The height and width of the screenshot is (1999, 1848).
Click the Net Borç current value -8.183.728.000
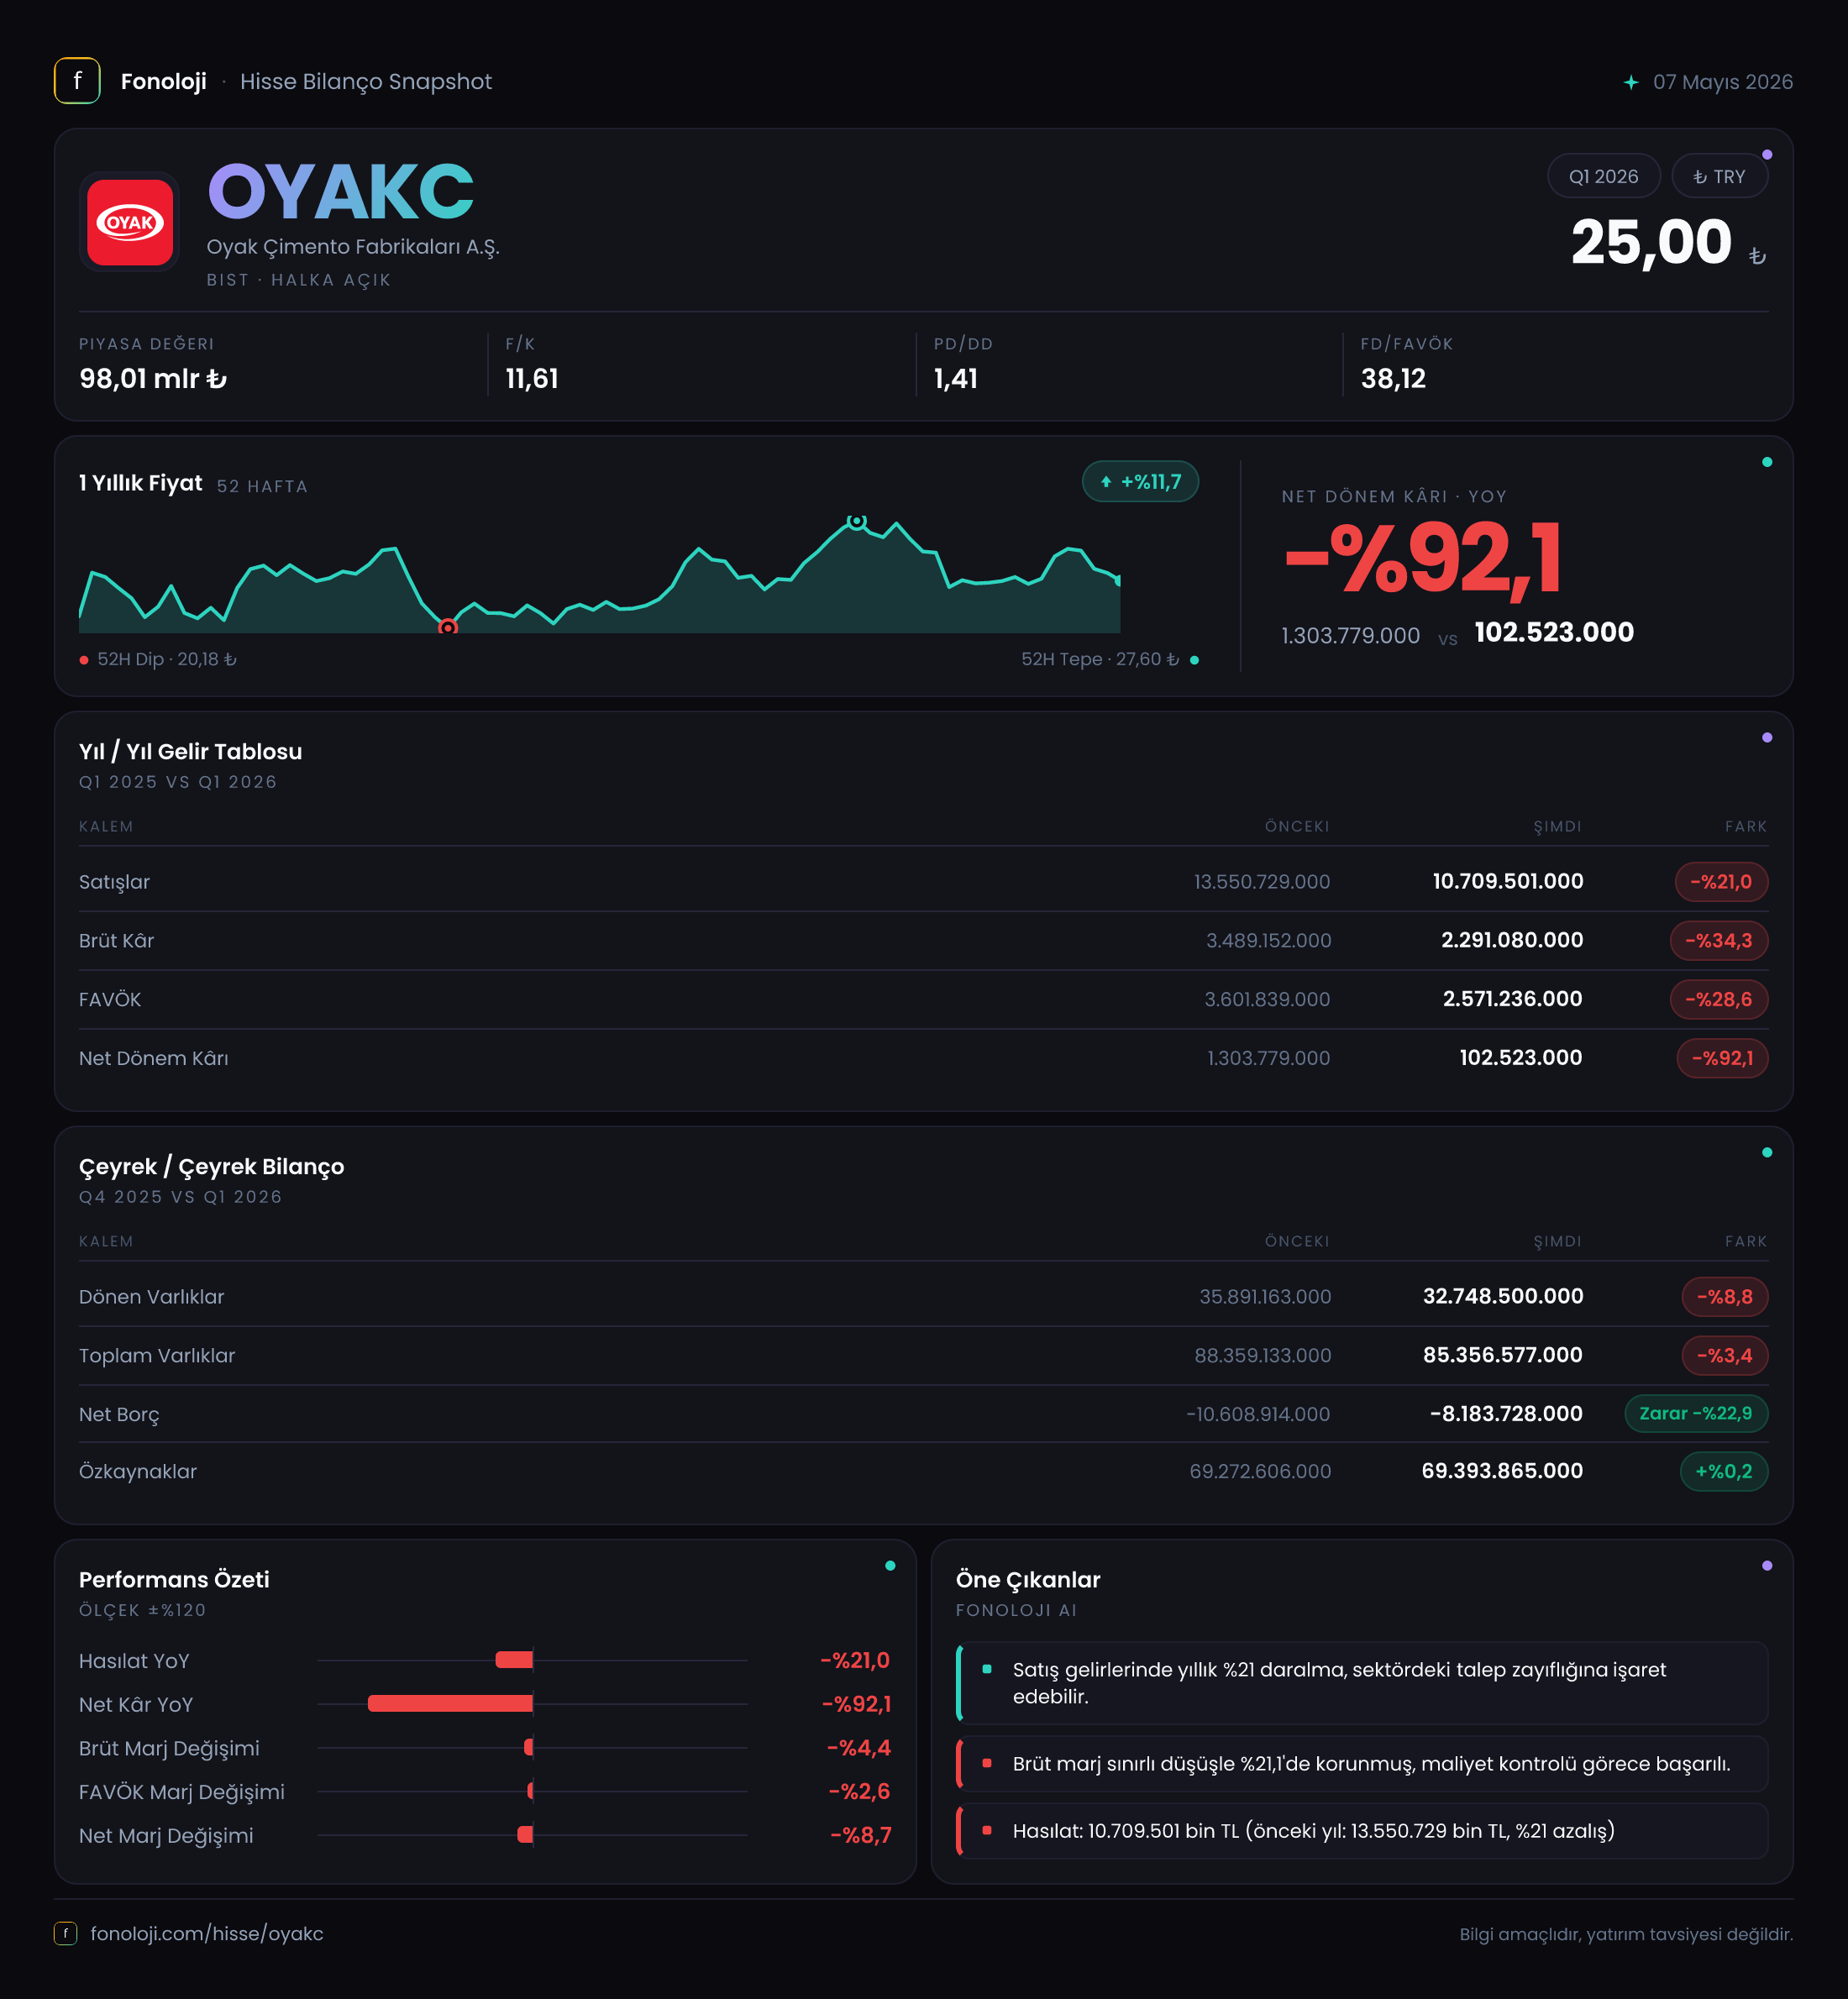(1506, 1414)
